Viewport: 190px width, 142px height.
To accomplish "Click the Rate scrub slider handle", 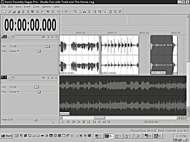I will (36, 120).
